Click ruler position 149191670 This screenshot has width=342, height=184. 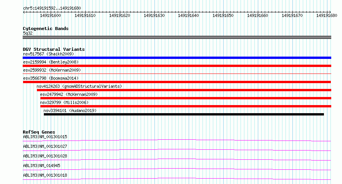coord(292,15)
